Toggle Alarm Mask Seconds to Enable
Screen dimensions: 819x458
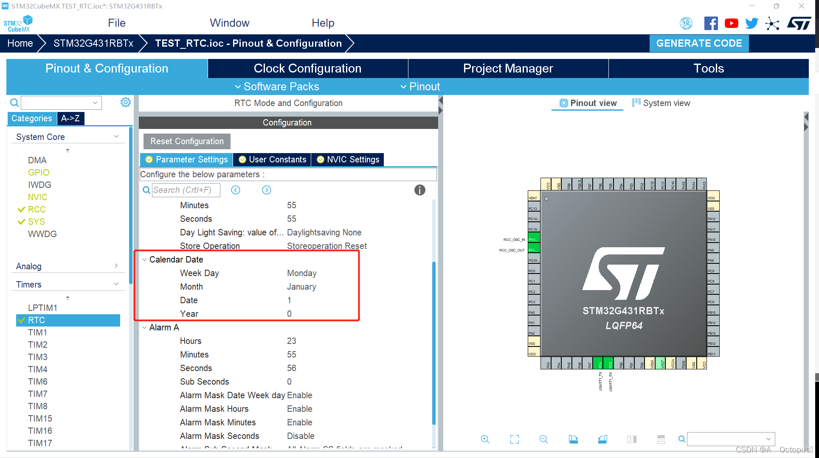click(301, 436)
